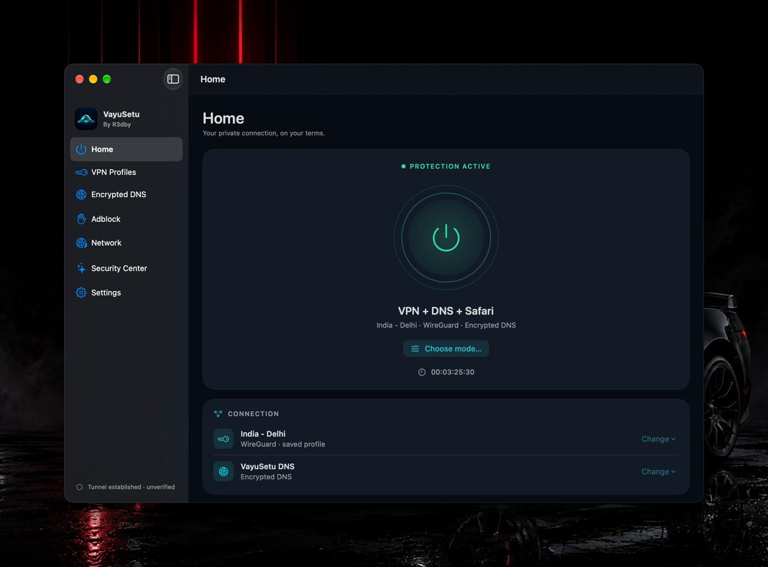Click the Security Center sparkle icon
This screenshot has height=567, width=768.
point(81,268)
